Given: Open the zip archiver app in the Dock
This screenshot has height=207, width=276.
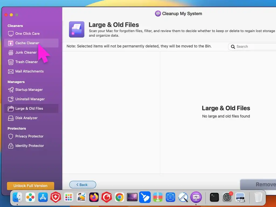Looking at the screenshot, I should (158, 197).
